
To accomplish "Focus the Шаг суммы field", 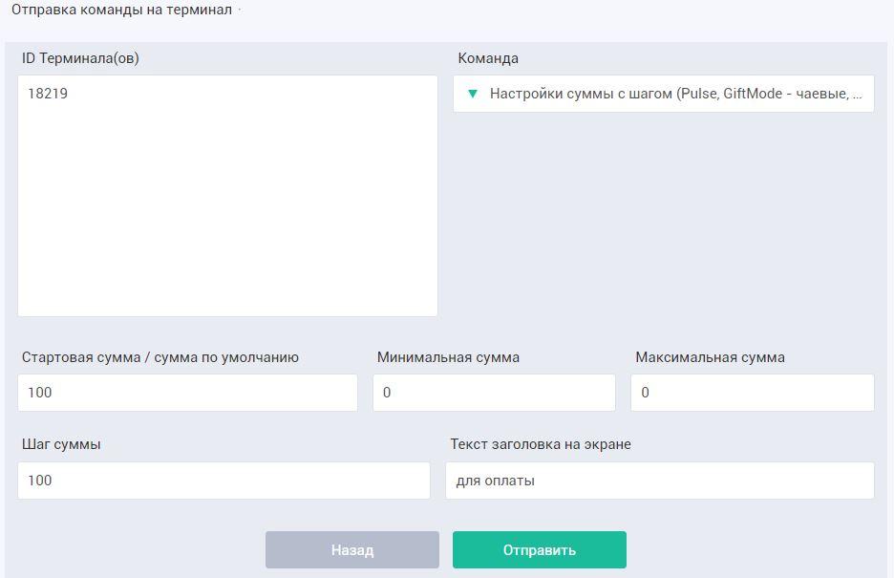I will (223, 481).
